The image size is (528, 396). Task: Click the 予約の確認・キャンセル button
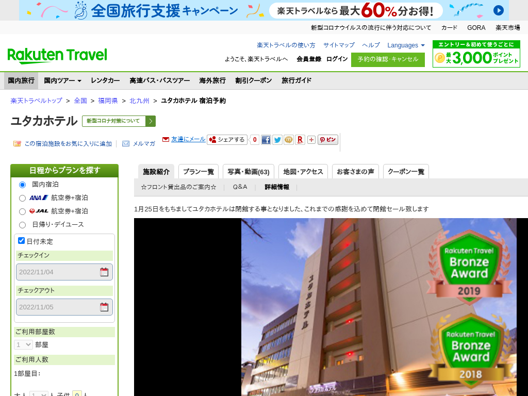(388, 60)
